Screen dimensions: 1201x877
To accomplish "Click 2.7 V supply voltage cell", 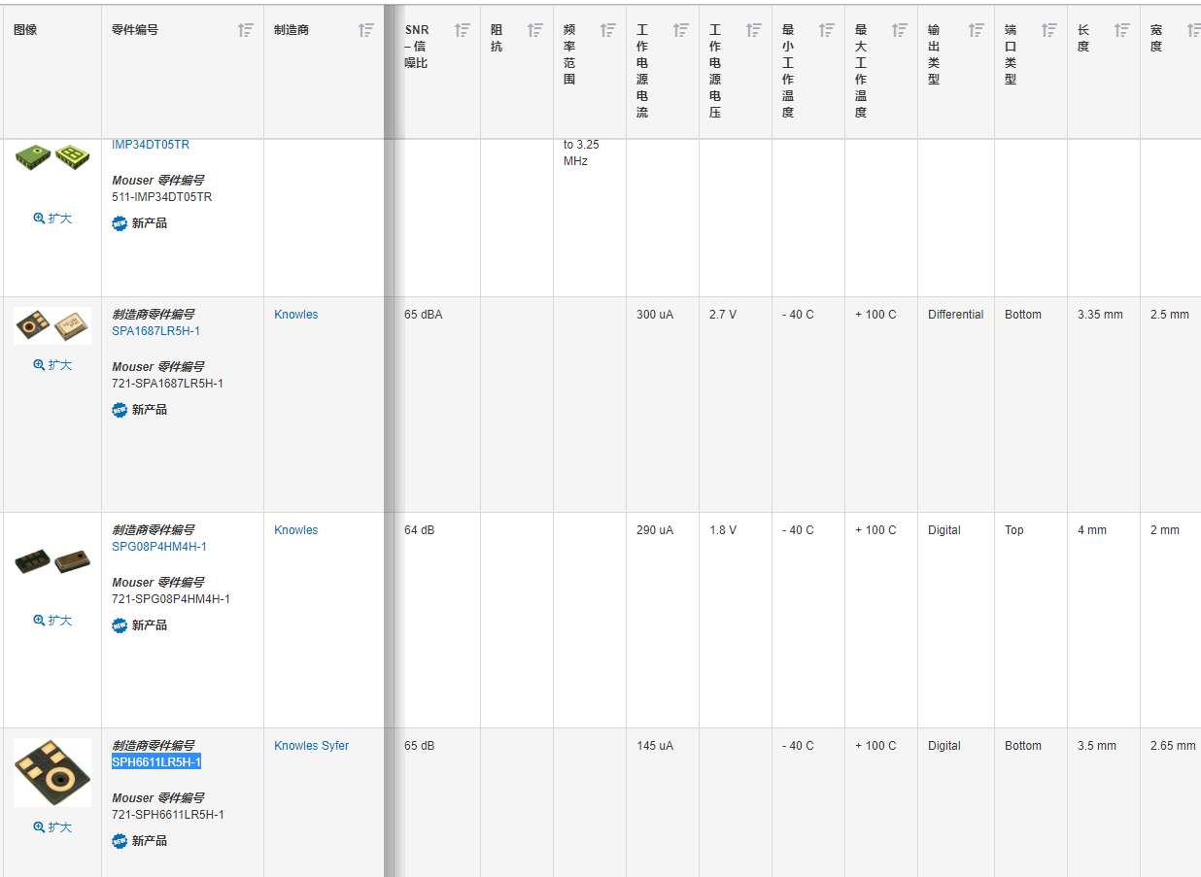I will (723, 315).
